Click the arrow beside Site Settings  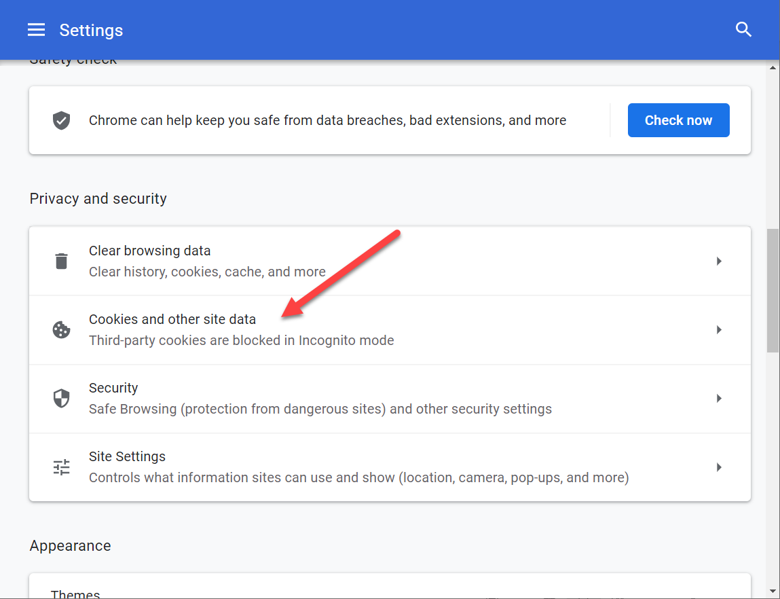point(719,467)
